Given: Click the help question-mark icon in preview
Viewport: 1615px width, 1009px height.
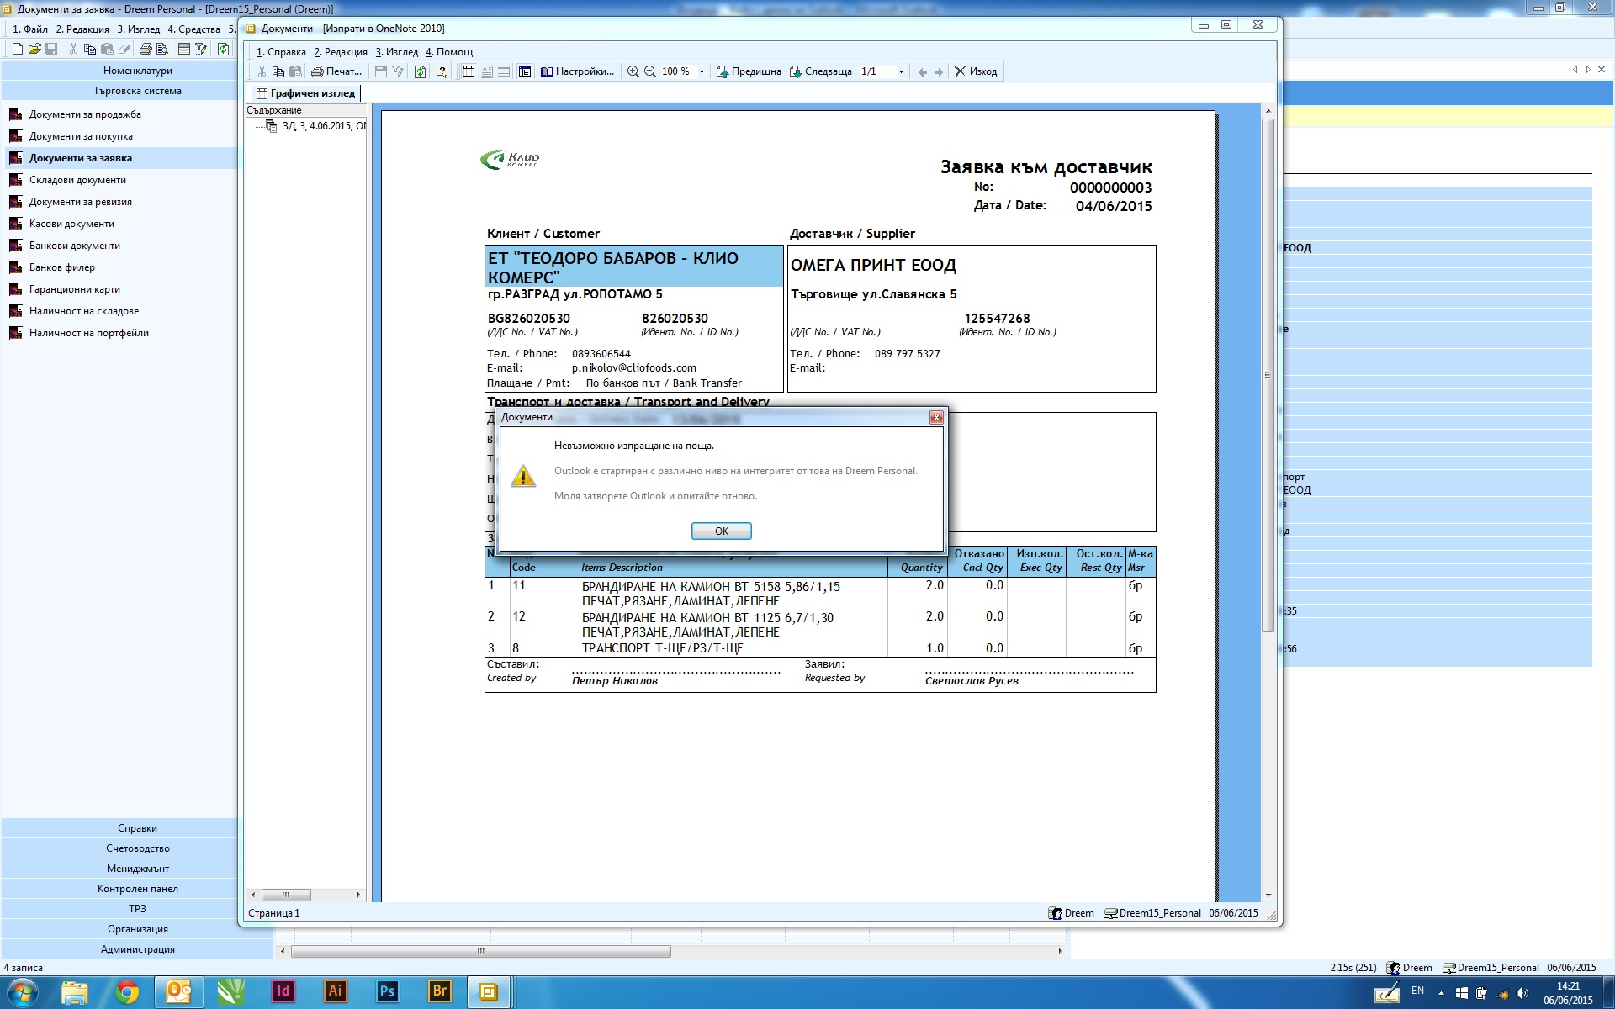Looking at the screenshot, I should [x=442, y=71].
